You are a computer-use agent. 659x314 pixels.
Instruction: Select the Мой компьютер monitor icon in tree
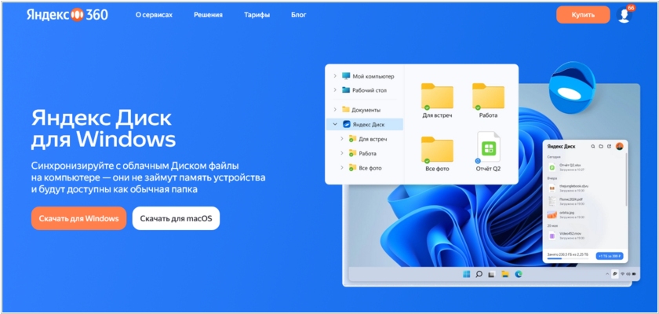coord(346,76)
